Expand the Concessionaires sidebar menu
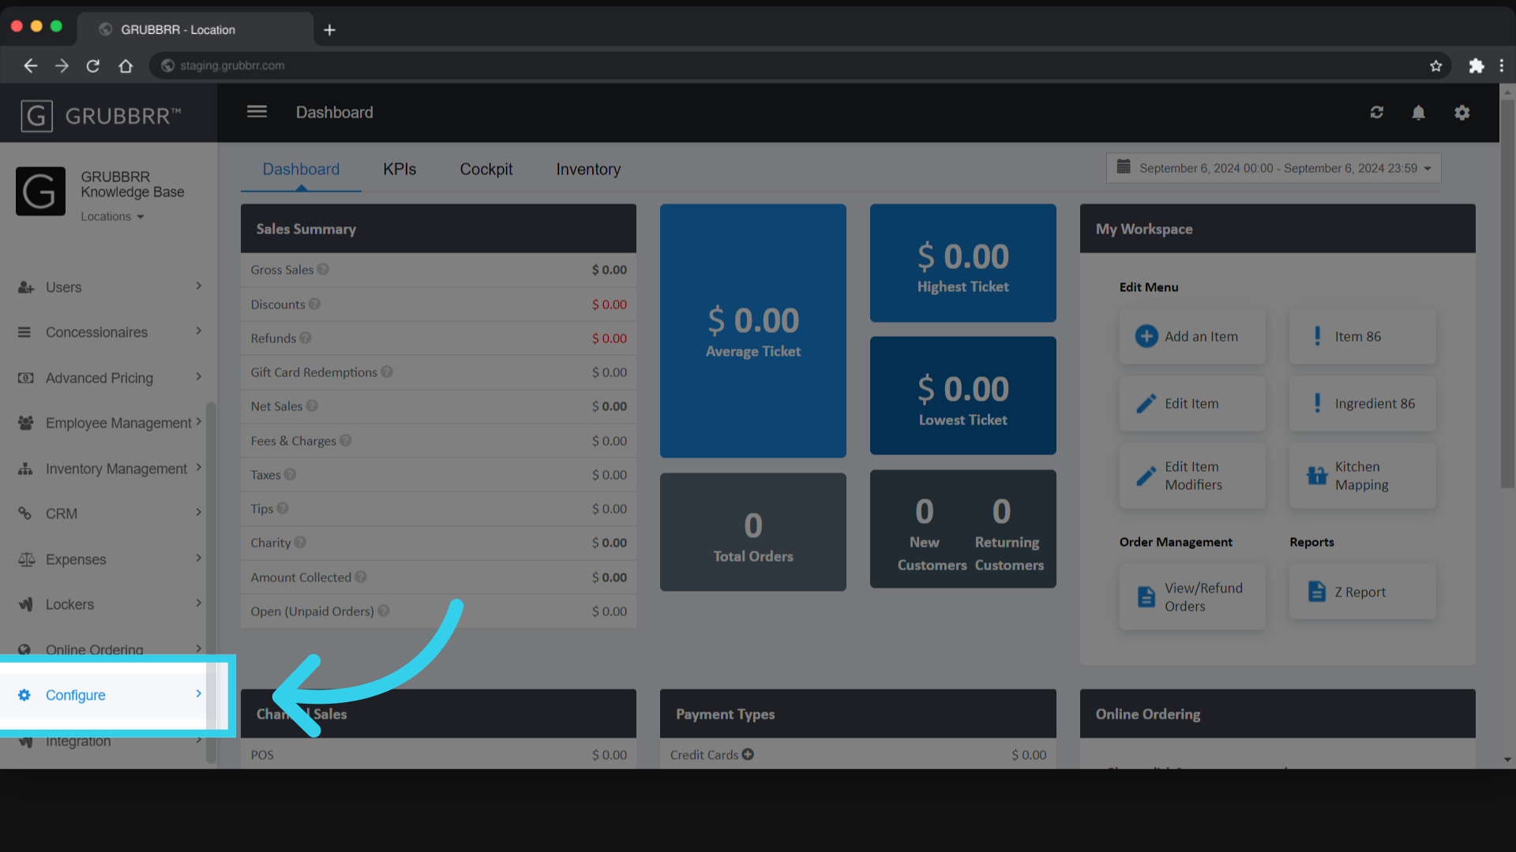The width and height of the screenshot is (1516, 852). [x=109, y=332]
